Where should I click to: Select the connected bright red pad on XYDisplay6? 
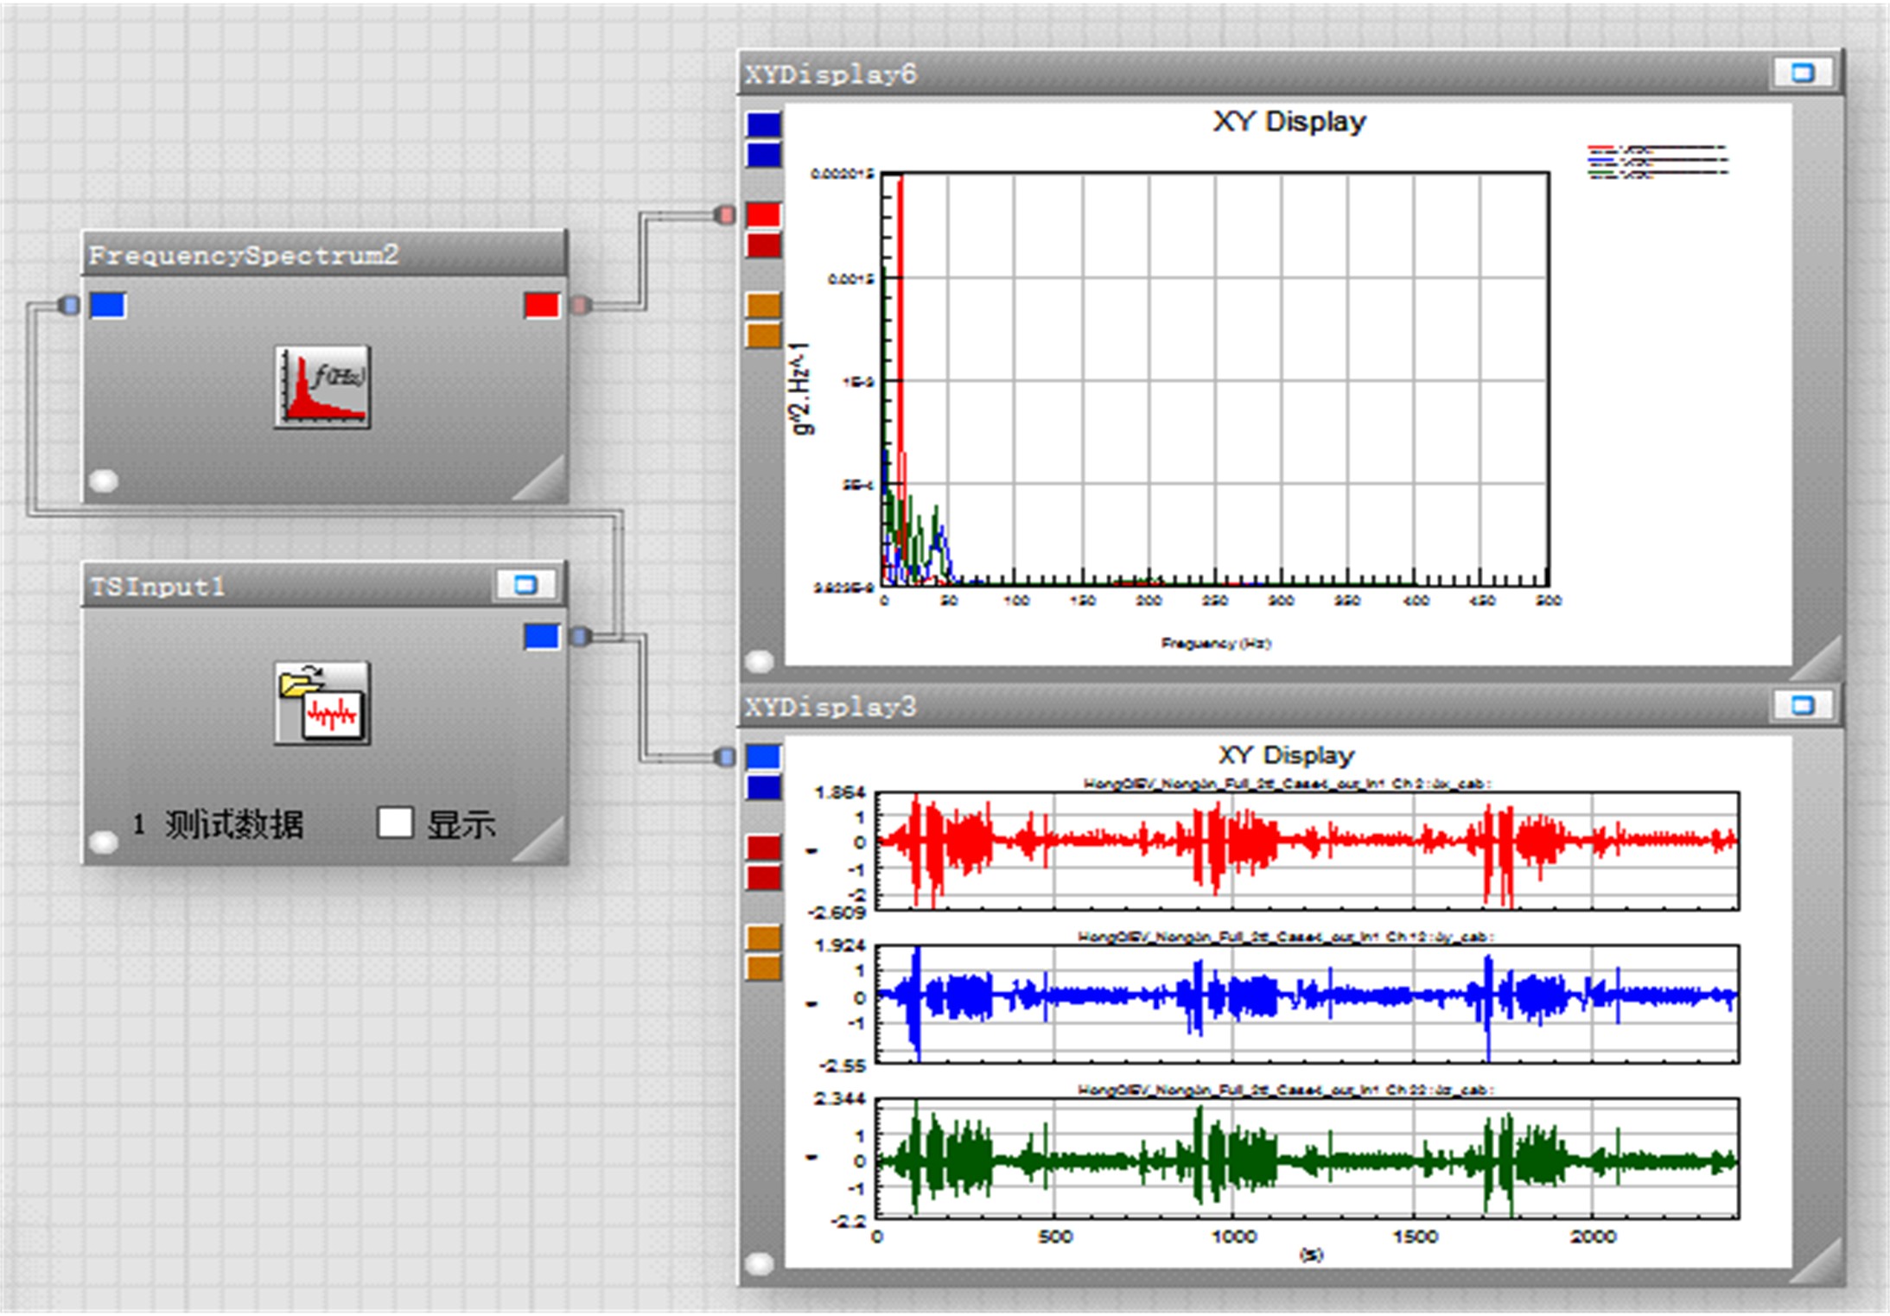[x=763, y=214]
